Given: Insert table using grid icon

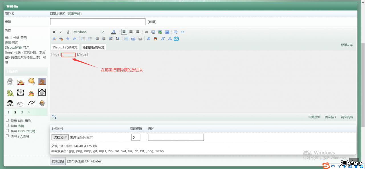Looking at the screenshot, I should pos(126,39).
